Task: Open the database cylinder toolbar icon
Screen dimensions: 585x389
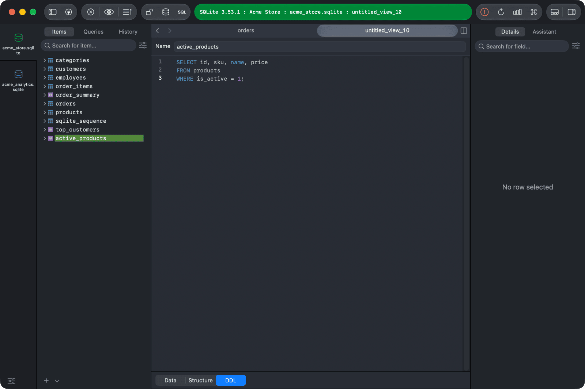Action: click(166, 12)
